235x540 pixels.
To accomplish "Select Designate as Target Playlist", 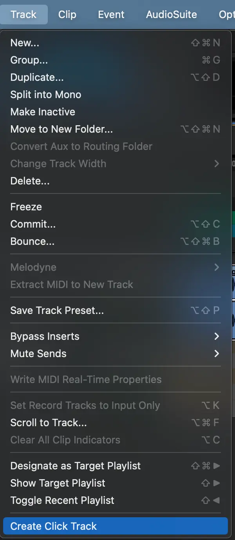I will [75, 466].
